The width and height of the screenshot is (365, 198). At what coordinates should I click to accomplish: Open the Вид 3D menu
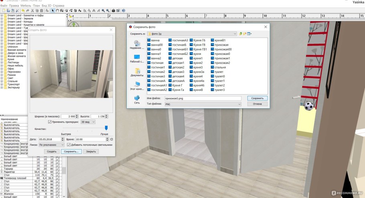point(47,6)
